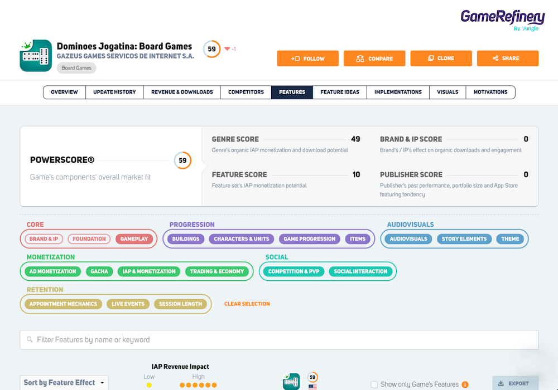Toggle the Story Elements filter chip

[464, 239]
